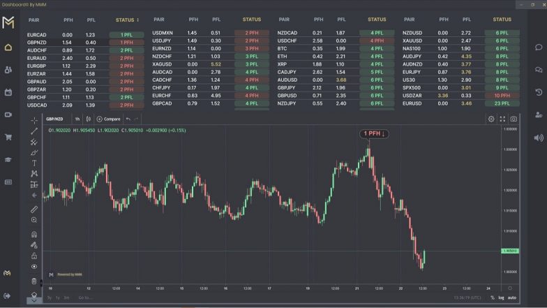Select the XAGUSD pair with 5.52 PFL
The image size is (547, 308).
(211, 64)
